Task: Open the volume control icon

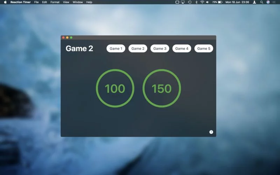Action: [x=208, y=2]
